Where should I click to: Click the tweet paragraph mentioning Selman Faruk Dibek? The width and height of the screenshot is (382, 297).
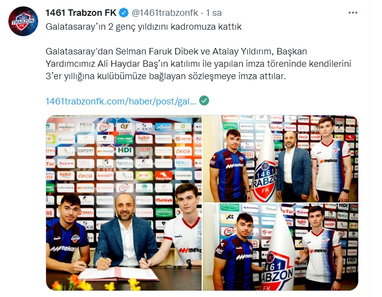pyautogui.click(x=198, y=64)
